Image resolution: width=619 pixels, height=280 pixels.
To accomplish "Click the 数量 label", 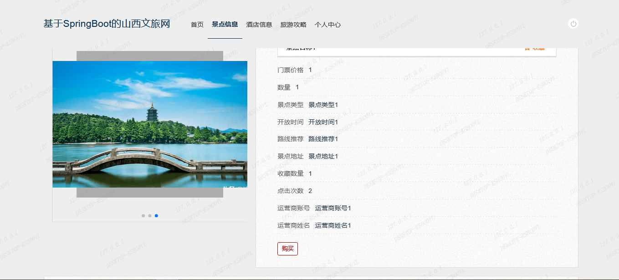I will point(284,87).
